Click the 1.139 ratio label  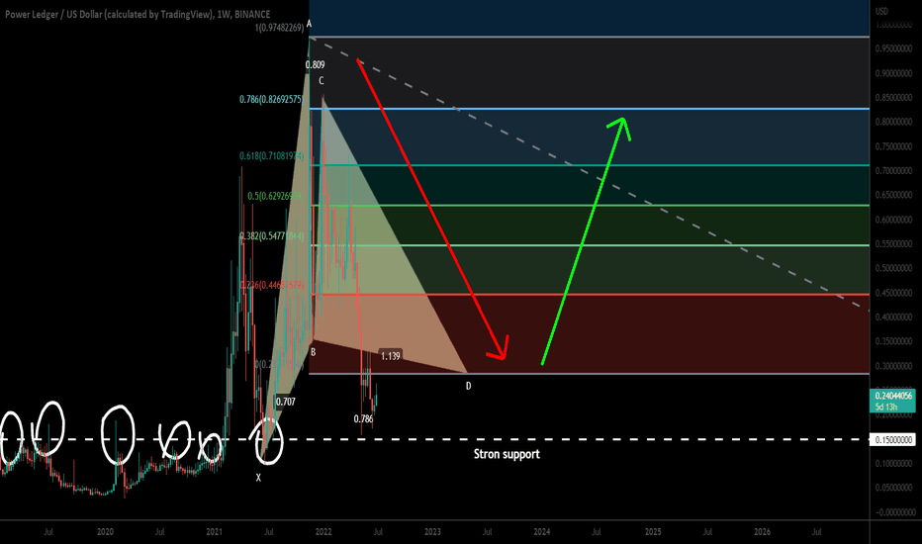(391, 355)
